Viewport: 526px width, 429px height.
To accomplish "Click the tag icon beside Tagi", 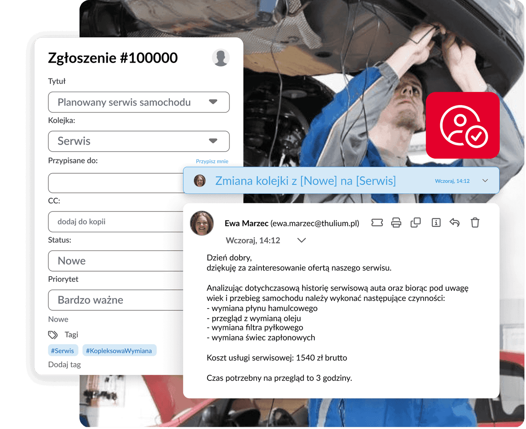I will 53,335.
